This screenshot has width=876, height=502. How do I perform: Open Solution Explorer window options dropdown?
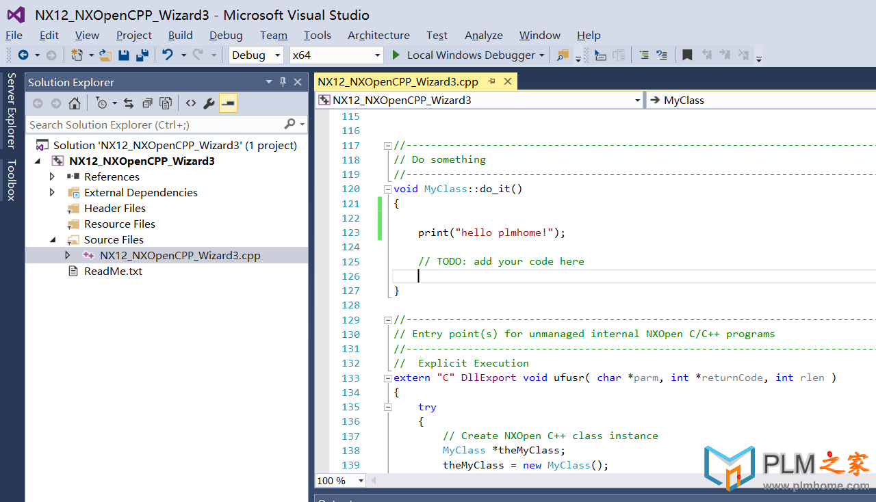pos(269,82)
